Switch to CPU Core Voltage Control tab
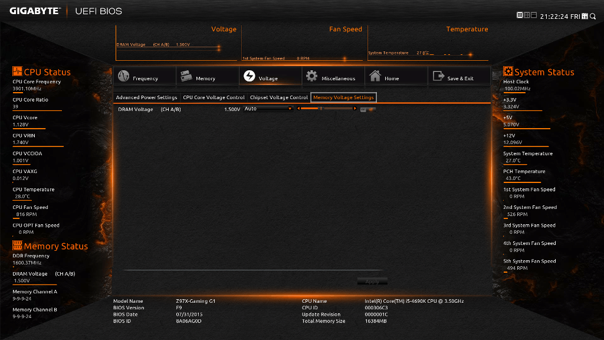604x340 pixels. pos(214,97)
